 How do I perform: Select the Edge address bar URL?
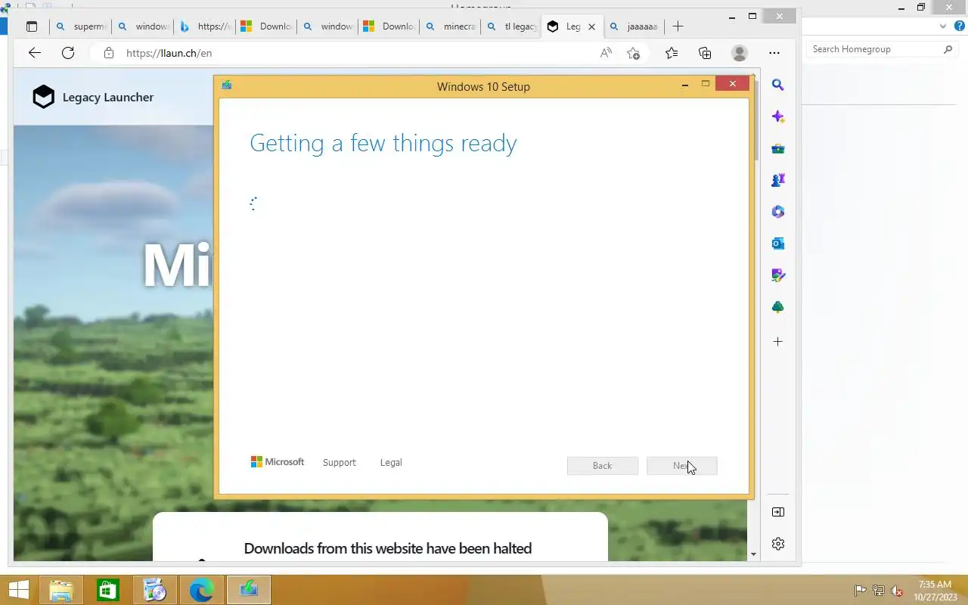(169, 54)
